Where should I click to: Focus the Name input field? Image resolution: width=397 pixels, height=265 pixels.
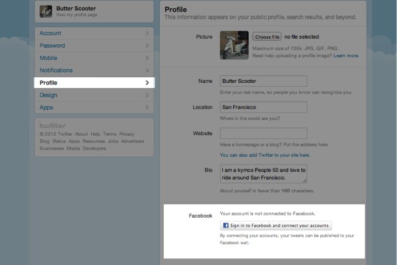point(264,81)
